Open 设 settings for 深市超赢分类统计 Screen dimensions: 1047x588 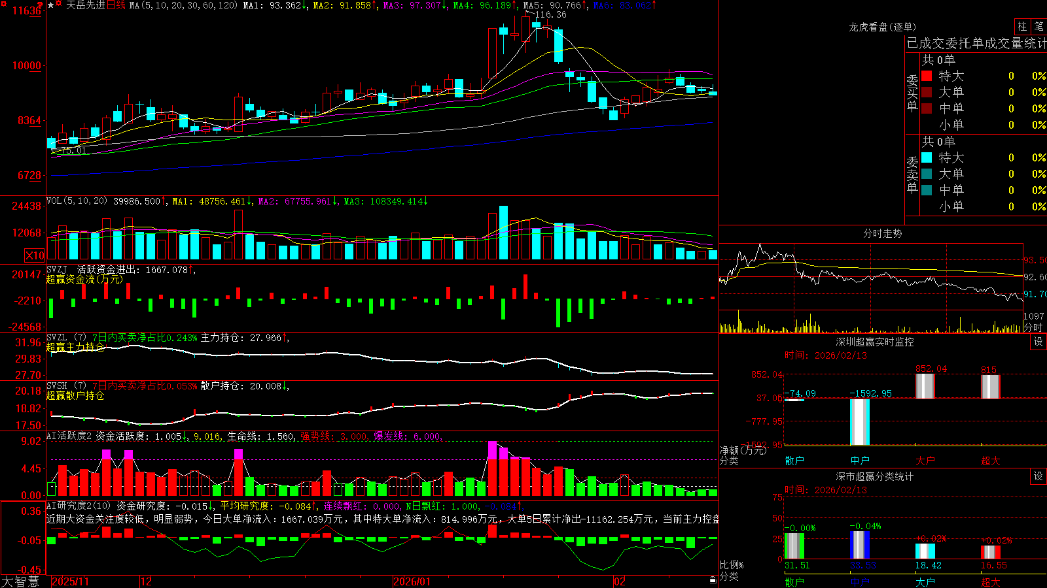point(1038,476)
